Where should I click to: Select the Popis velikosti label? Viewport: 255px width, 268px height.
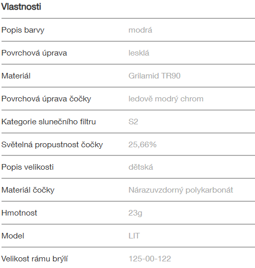27,167
